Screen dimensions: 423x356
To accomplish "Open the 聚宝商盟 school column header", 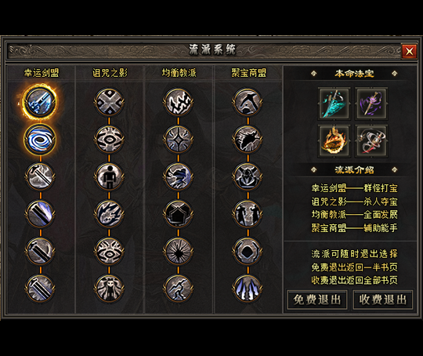I will (x=248, y=73).
